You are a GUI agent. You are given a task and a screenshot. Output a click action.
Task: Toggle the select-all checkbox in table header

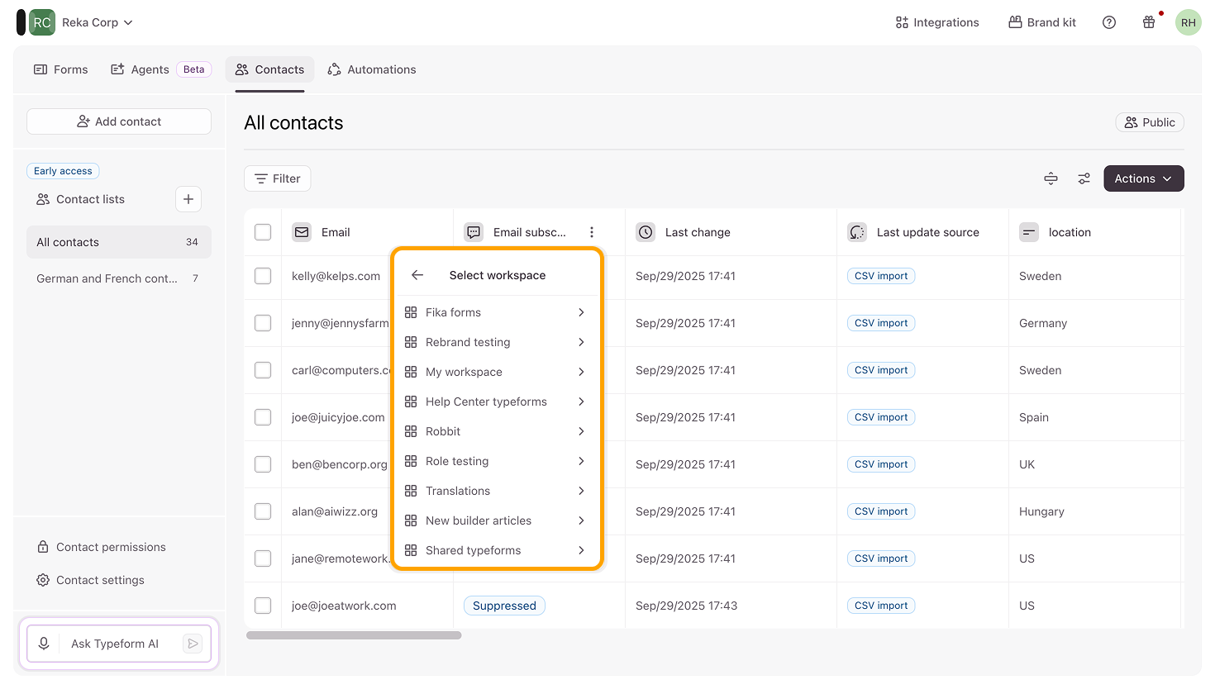click(x=263, y=232)
